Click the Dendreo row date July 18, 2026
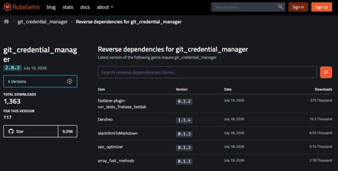 pos(234,119)
